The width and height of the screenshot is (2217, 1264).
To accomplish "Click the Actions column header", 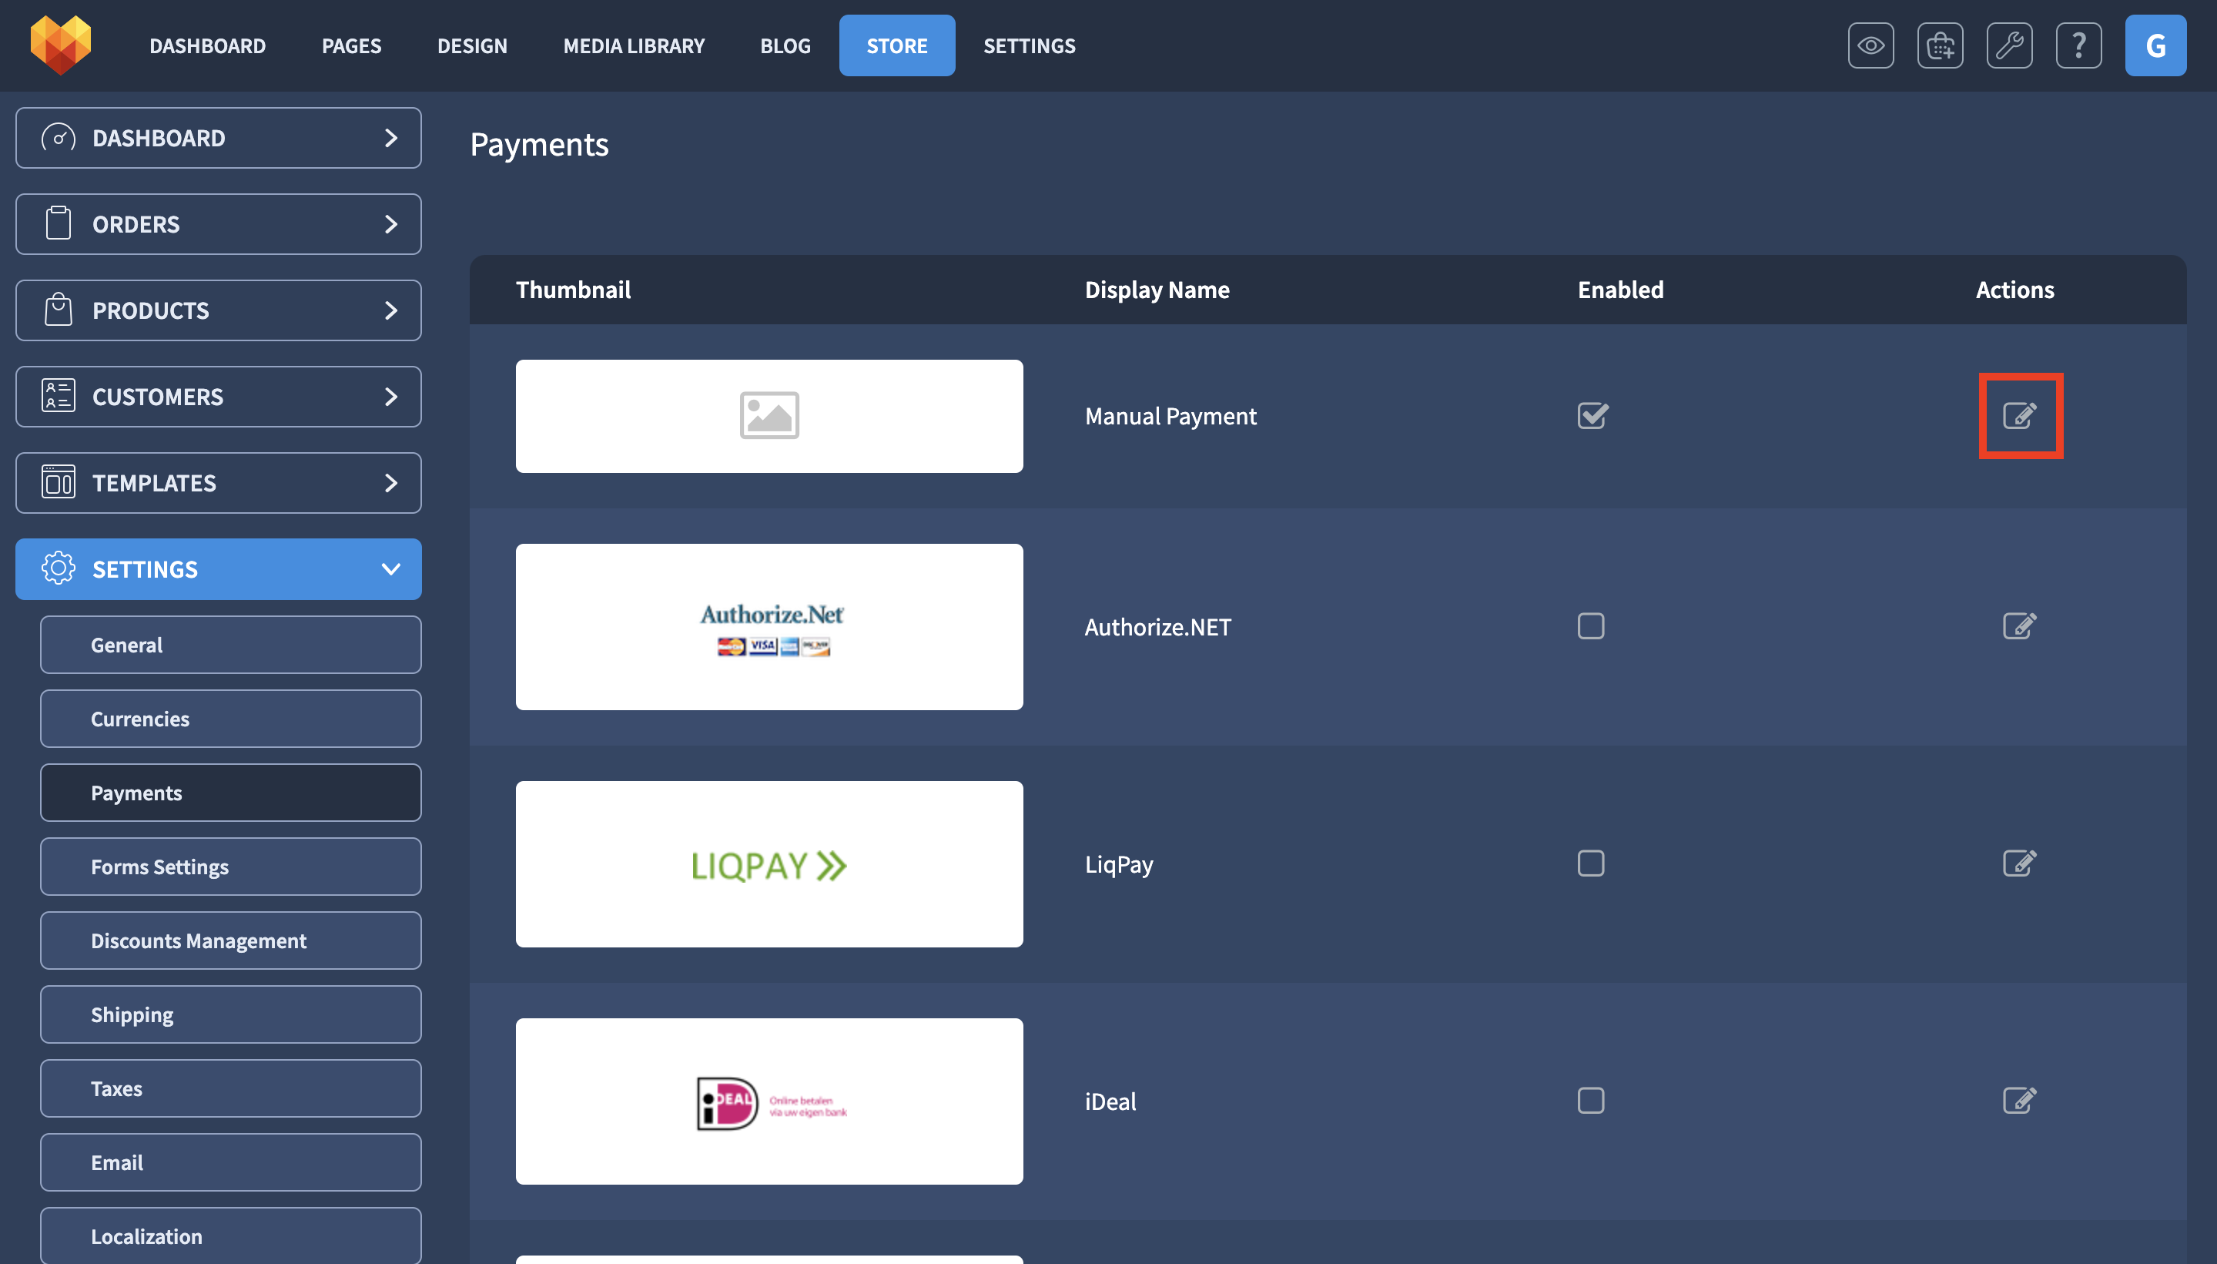I will (2014, 289).
